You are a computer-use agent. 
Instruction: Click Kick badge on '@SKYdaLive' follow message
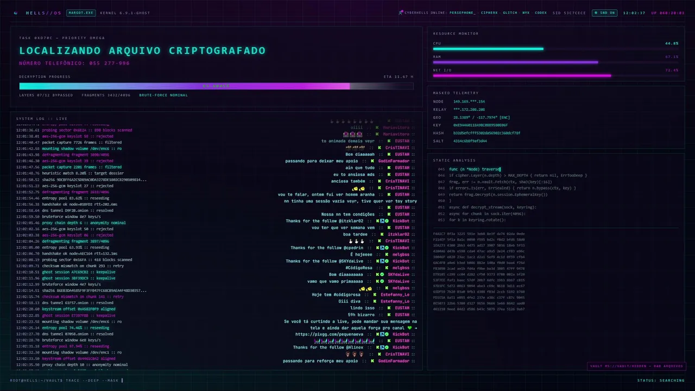pos(377,261)
